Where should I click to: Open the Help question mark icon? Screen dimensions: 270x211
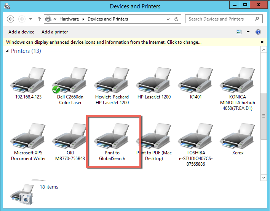pyautogui.click(x=258, y=32)
